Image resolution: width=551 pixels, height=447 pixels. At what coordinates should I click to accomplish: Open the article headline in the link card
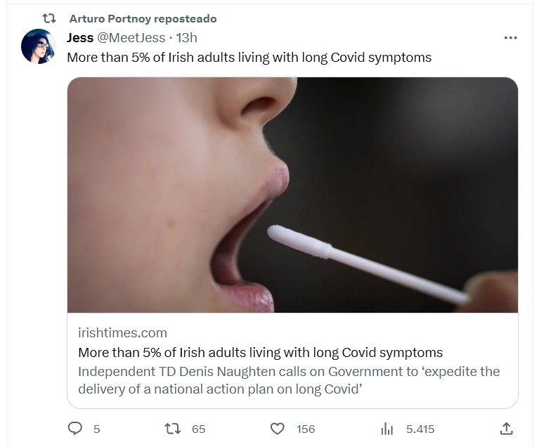pos(260,352)
